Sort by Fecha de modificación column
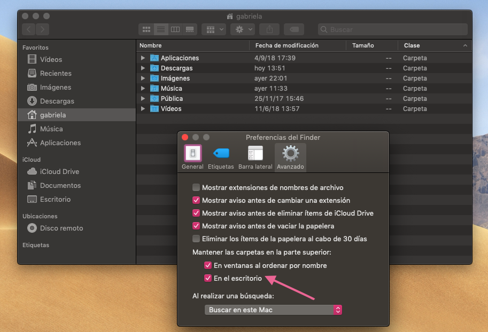The width and height of the screenshot is (488, 332). point(298,45)
